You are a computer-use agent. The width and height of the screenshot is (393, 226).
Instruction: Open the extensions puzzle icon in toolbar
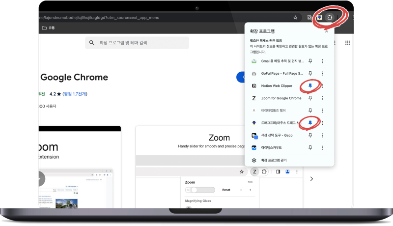[x=330, y=17]
